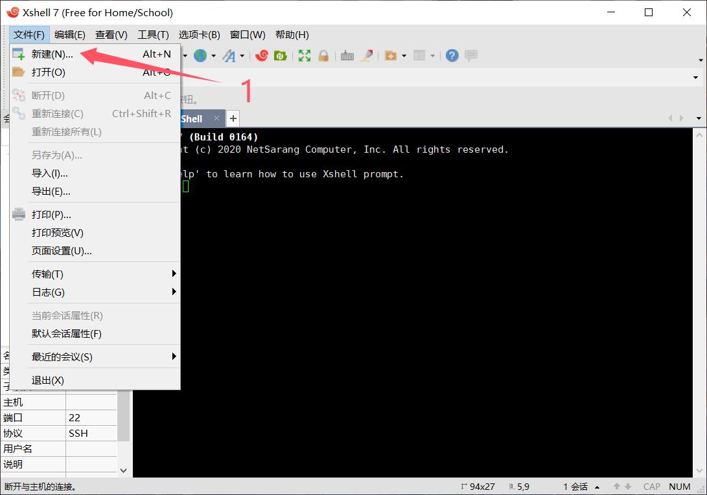Screen dimensions: 707x495
Task: Open layout icon dropdown arrow
Action: coord(432,56)
